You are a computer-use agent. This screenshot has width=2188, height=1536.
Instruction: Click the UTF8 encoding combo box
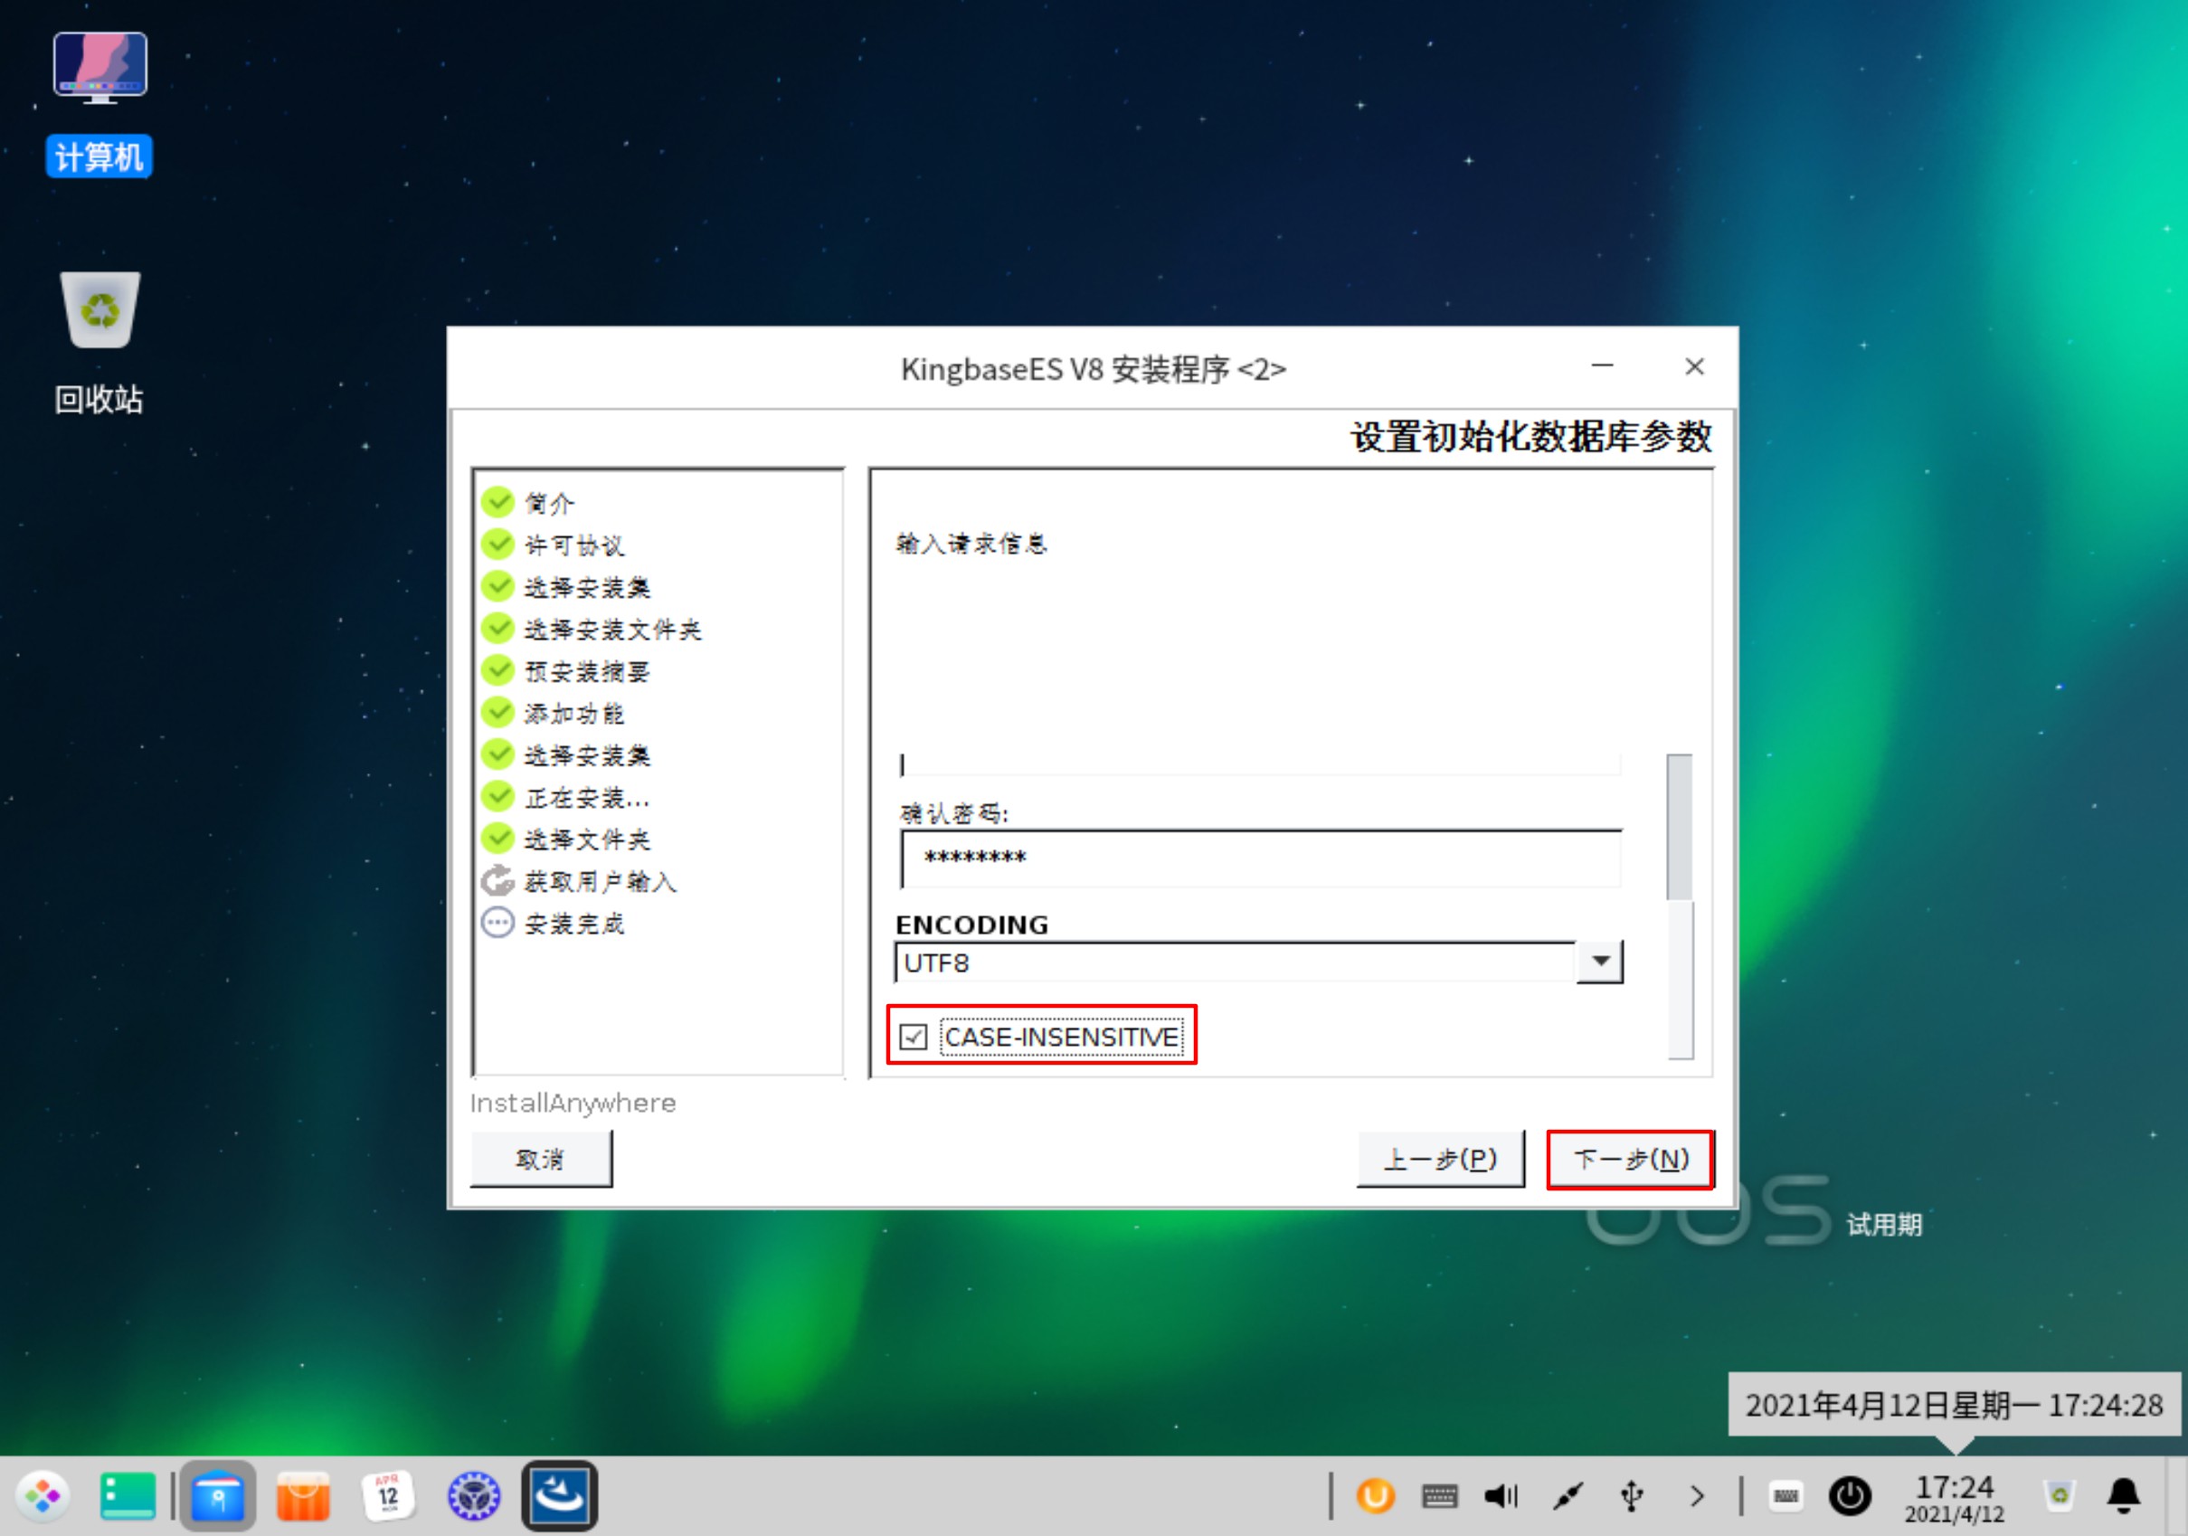coord(1234,962)
